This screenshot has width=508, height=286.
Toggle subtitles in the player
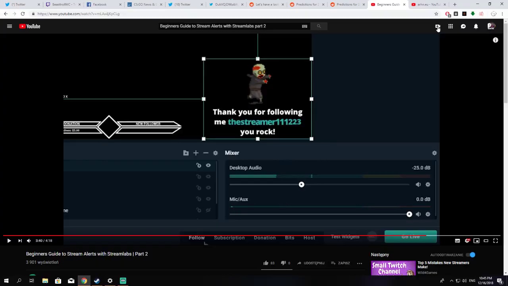point(457,241)
